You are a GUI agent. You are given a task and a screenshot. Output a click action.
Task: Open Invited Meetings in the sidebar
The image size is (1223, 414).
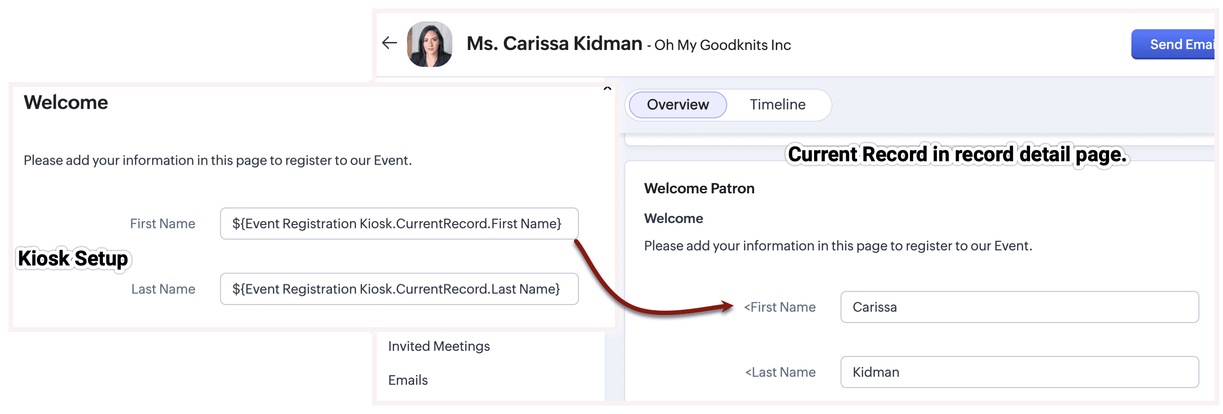coord(438,346)
